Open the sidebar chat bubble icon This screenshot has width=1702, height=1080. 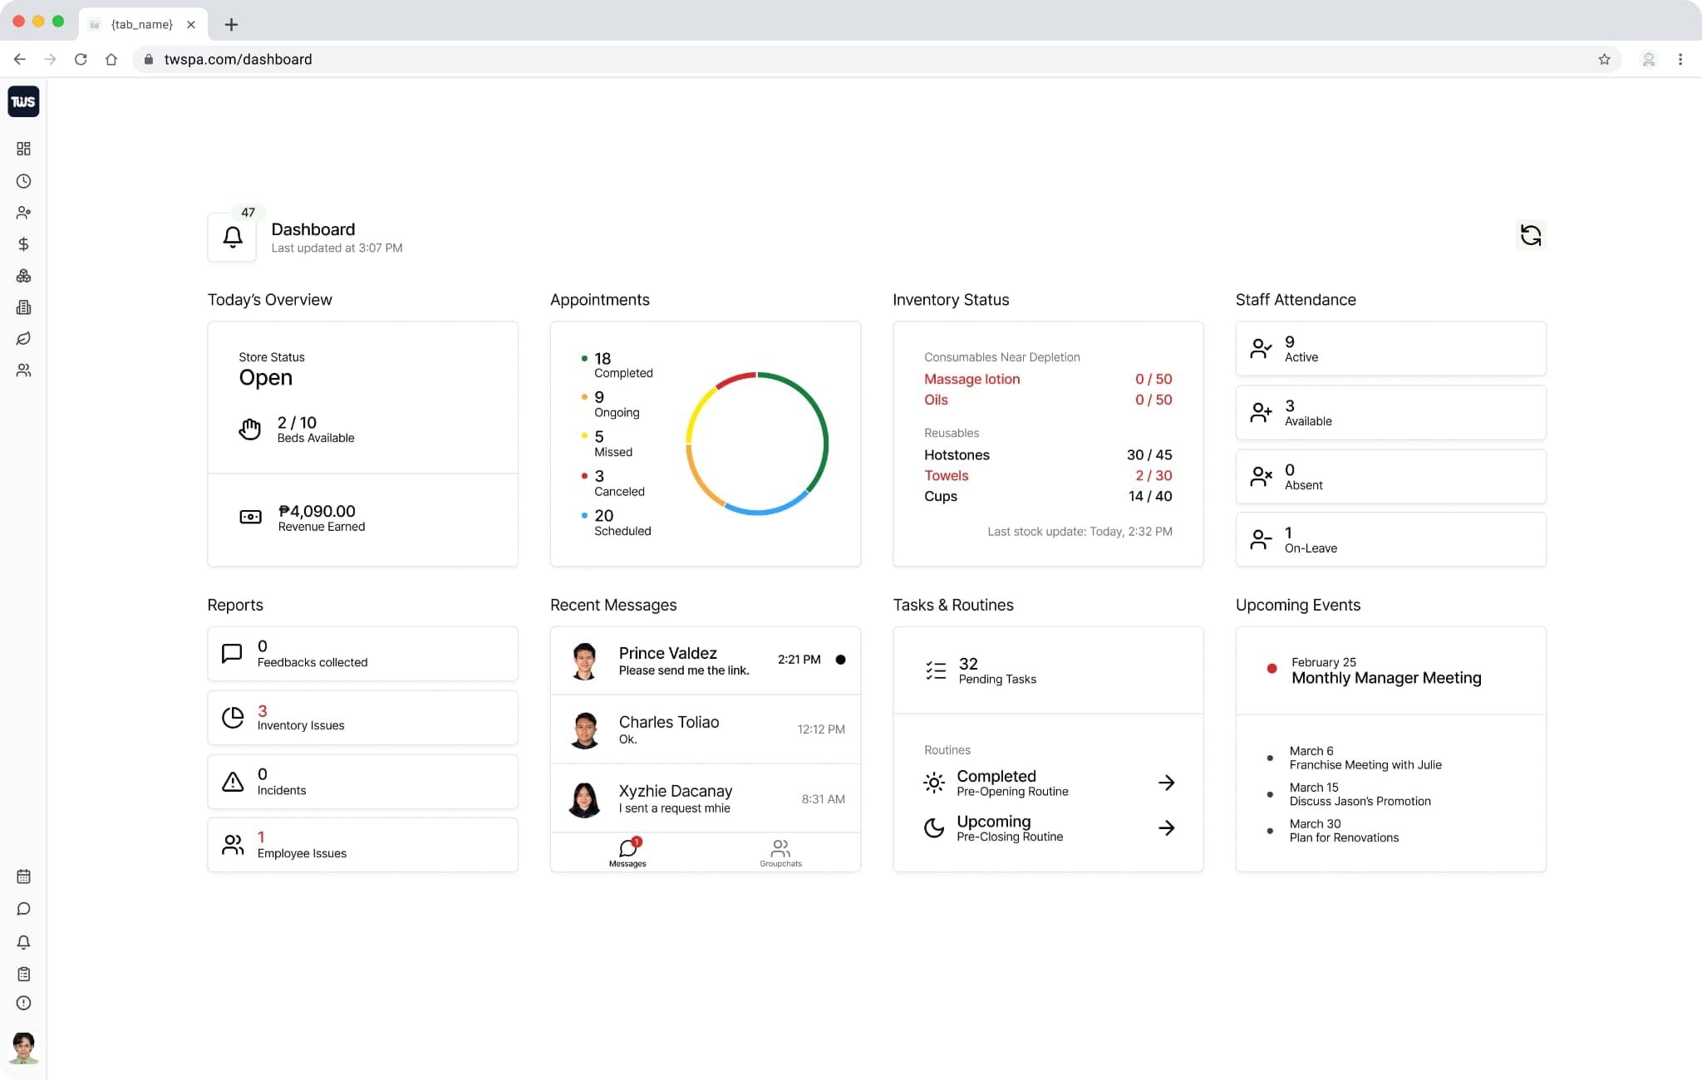23,909
